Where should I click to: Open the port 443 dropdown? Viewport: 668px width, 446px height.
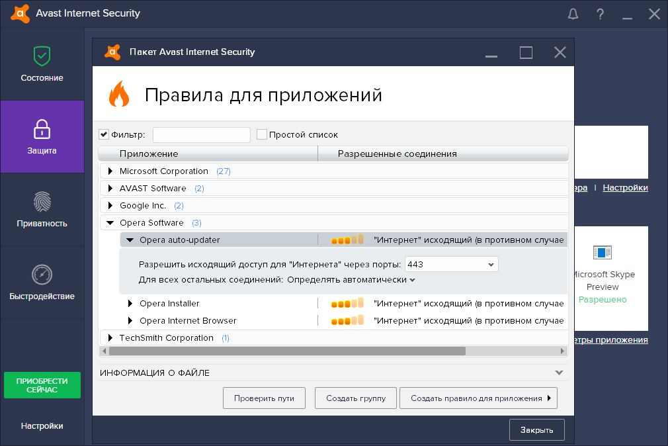pyautogui.click(x=490, y=263)
